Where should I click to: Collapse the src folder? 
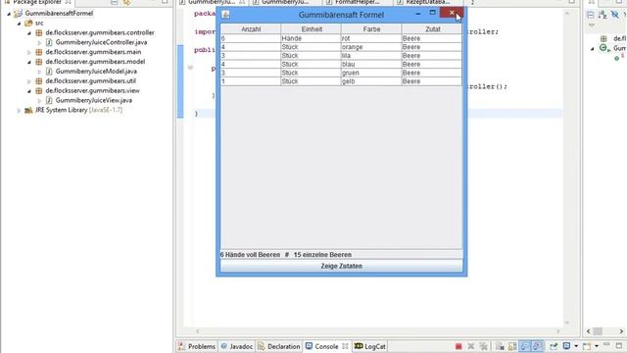[x=19, y=24]
